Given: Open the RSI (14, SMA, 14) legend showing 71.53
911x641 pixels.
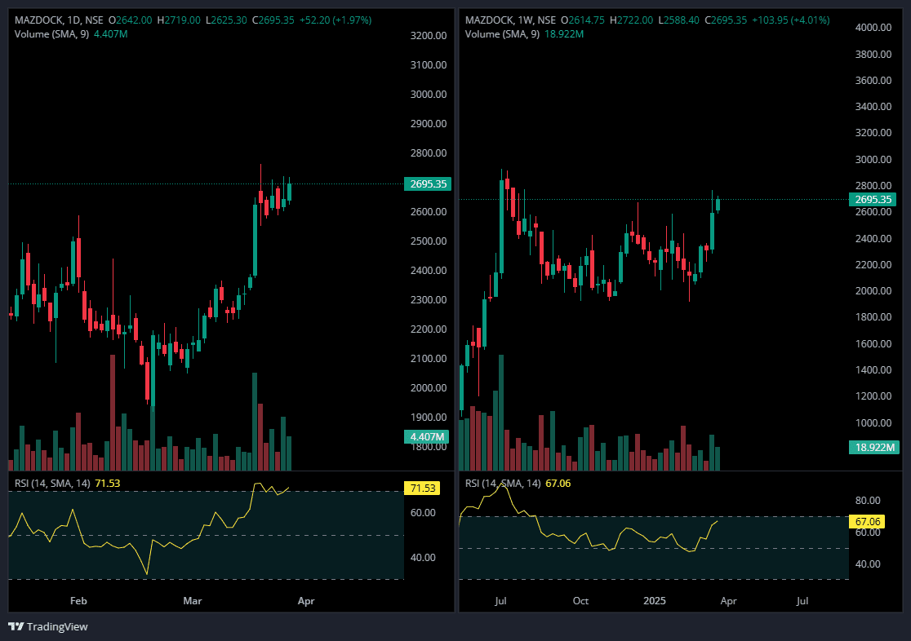Looking at the screenshot, I should click(52, 484).
